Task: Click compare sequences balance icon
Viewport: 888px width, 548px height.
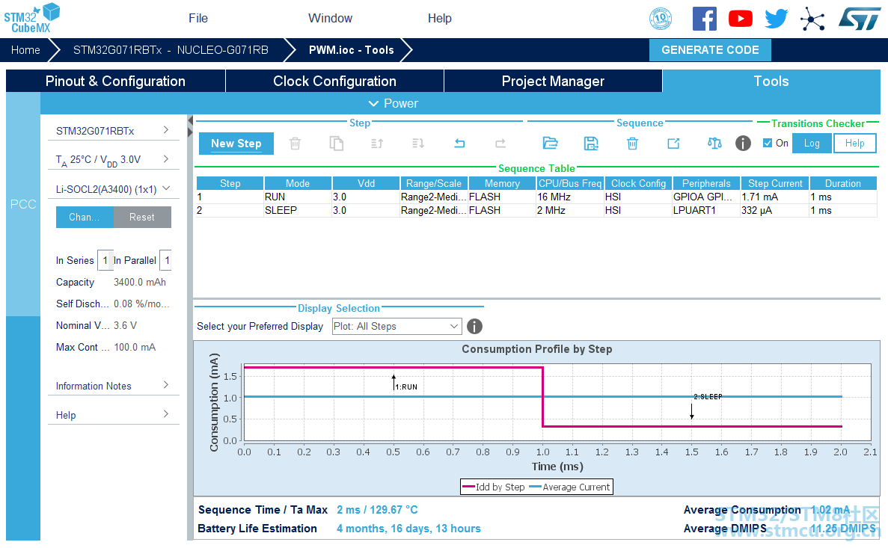Action: click(714, 144)
